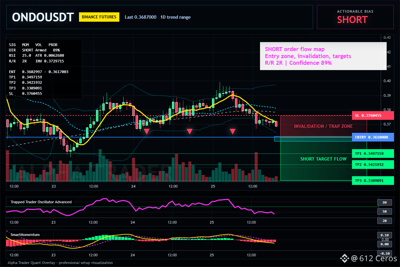The image size is (400, 267).
Task: Click the red triangle marker between 24 noon and 25
Action: click(x=189, y=131)
